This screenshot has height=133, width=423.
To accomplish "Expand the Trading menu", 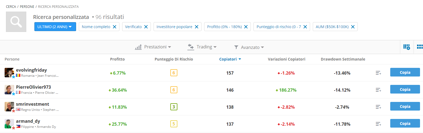I will [x=202, y=47].
